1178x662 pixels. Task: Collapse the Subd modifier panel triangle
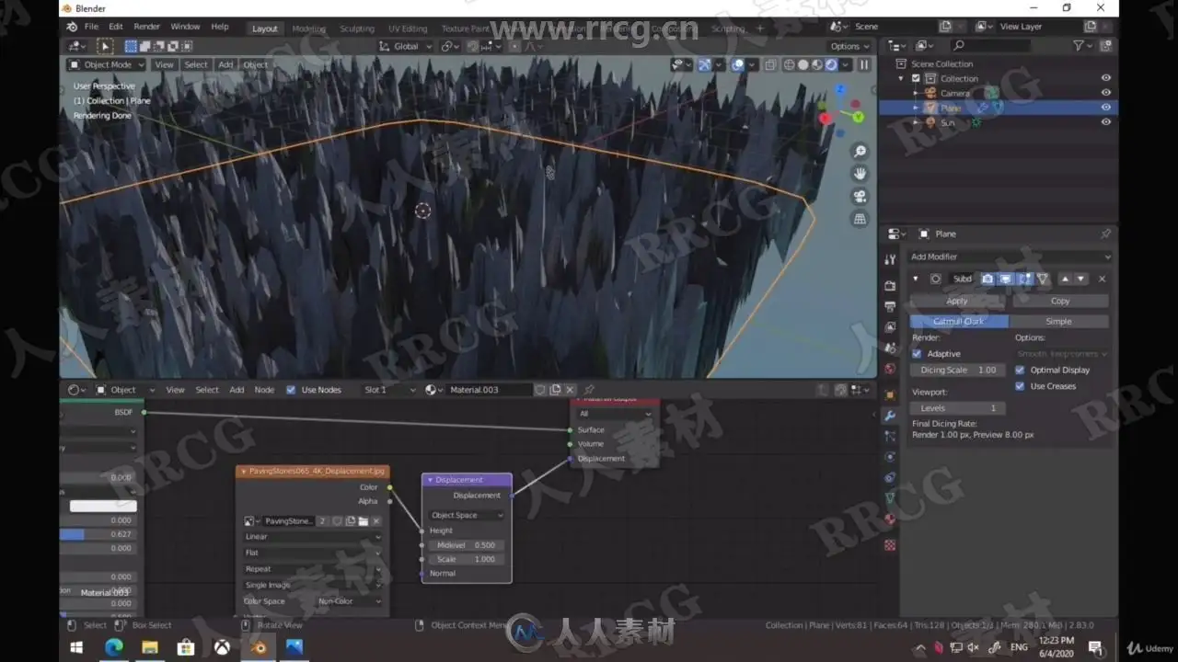(x=915, y=279)
